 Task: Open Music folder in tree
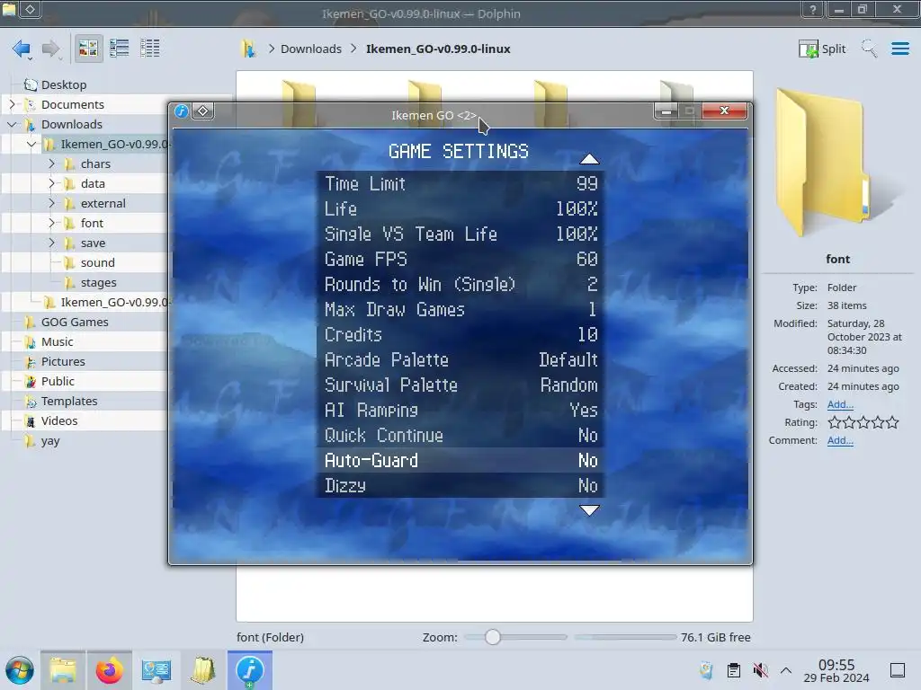pyautogui.click(x=57, y=342)
